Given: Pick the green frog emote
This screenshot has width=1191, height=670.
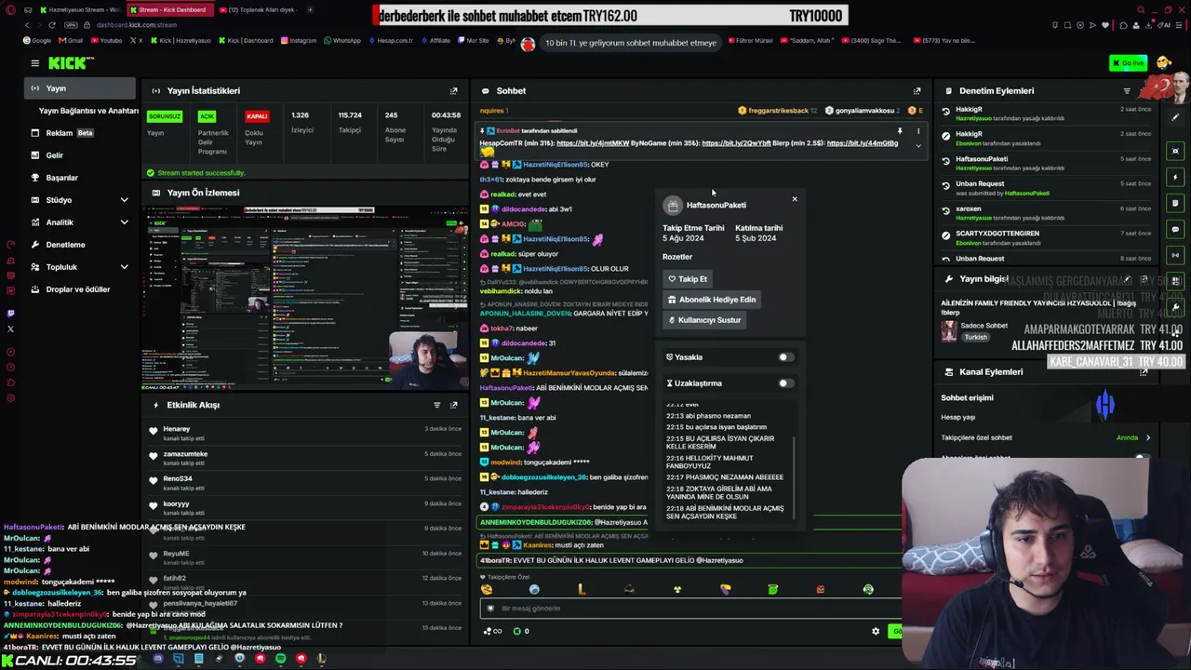Looking at the screenshot, I should click(772, 589).
